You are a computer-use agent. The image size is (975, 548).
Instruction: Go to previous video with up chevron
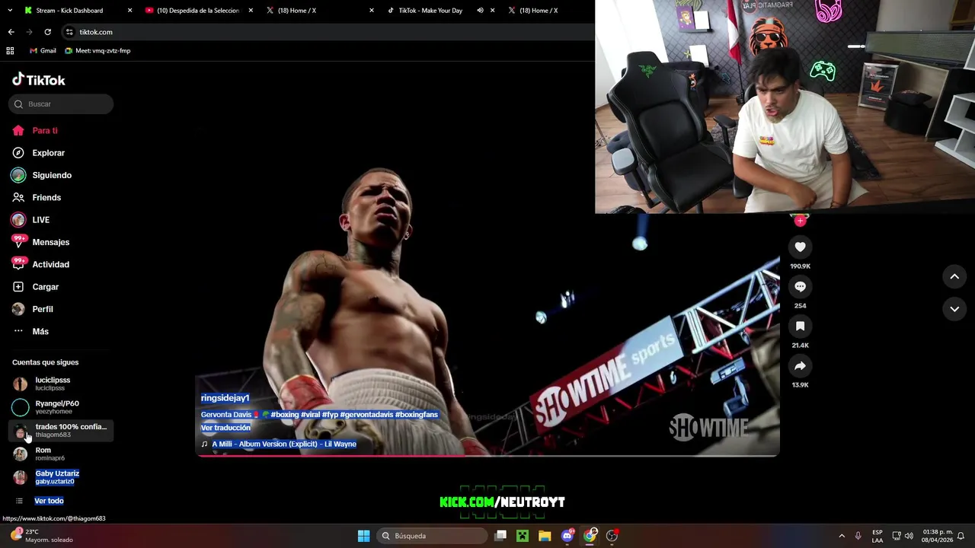click(954, 277)
